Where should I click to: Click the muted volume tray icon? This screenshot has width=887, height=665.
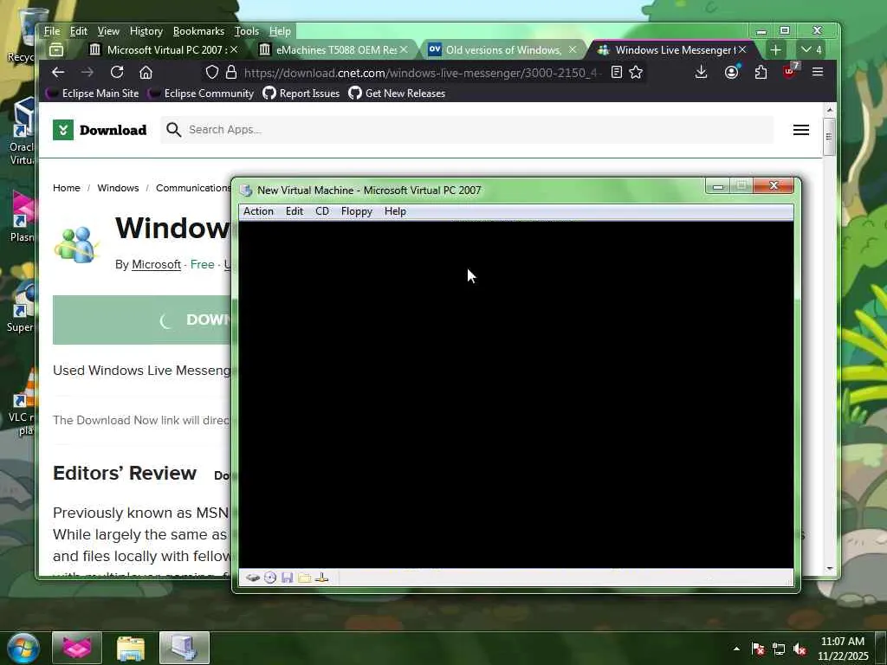[800, 649]
